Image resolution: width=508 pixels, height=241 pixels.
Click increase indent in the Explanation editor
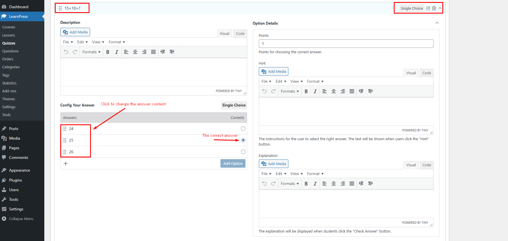370,184
